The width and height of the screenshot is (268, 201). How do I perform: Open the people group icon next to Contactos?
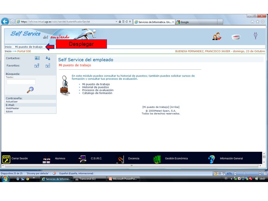pyautogui.click(x=48, y=58)
